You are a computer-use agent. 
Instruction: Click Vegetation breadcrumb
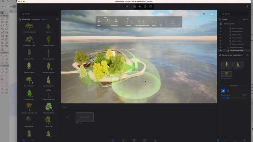click(x=36, y=19)
